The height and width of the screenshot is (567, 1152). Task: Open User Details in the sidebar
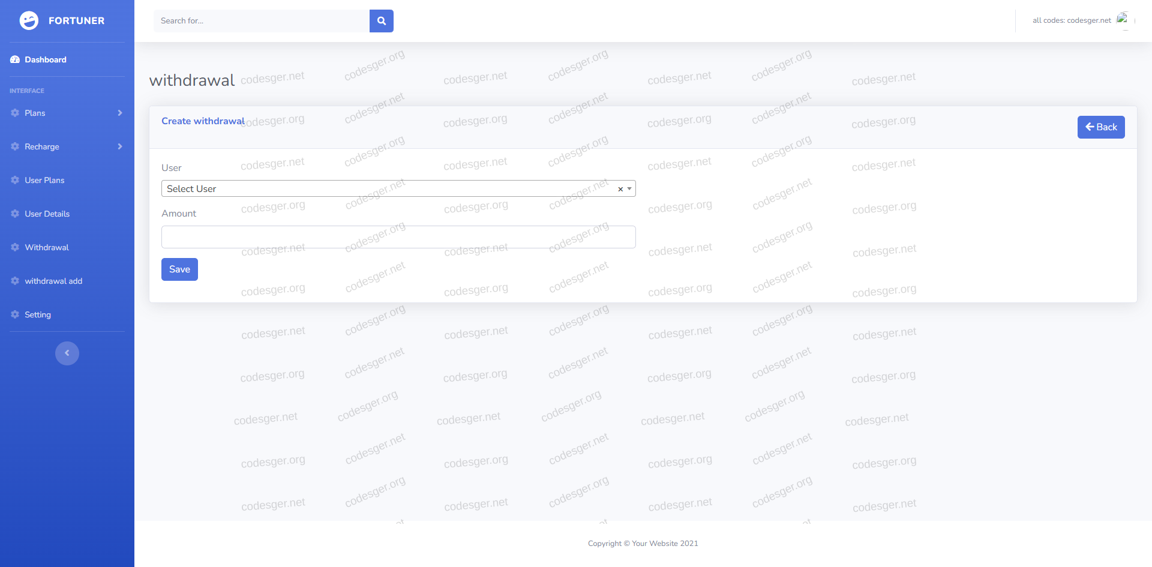point(47,214)
